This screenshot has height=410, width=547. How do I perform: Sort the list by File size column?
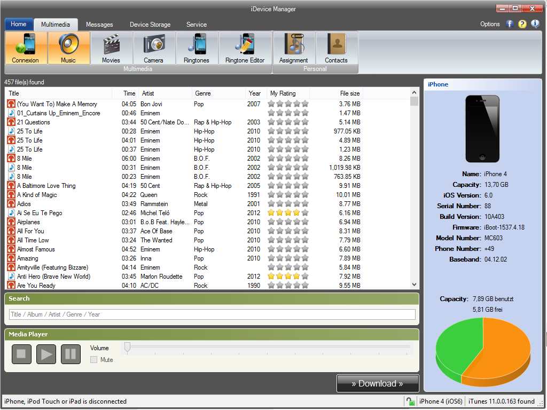[350, 93]
